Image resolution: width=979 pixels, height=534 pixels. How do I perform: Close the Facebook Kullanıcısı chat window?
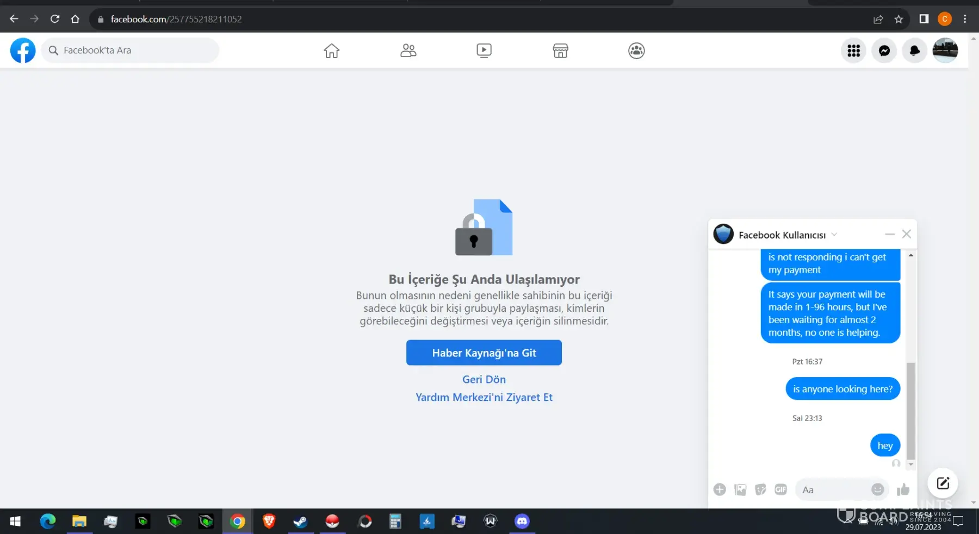[x=906, y=234]
